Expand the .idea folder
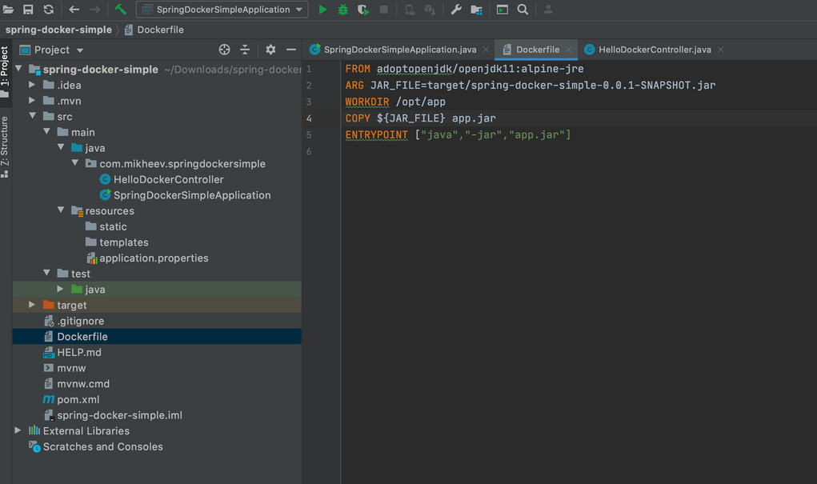The image size is (817, 484). pos(32,85)
